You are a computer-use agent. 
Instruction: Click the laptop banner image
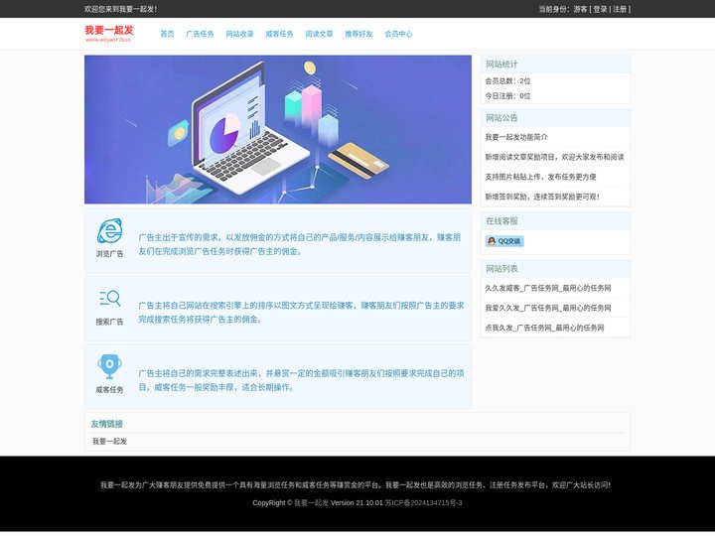point(278,129)
